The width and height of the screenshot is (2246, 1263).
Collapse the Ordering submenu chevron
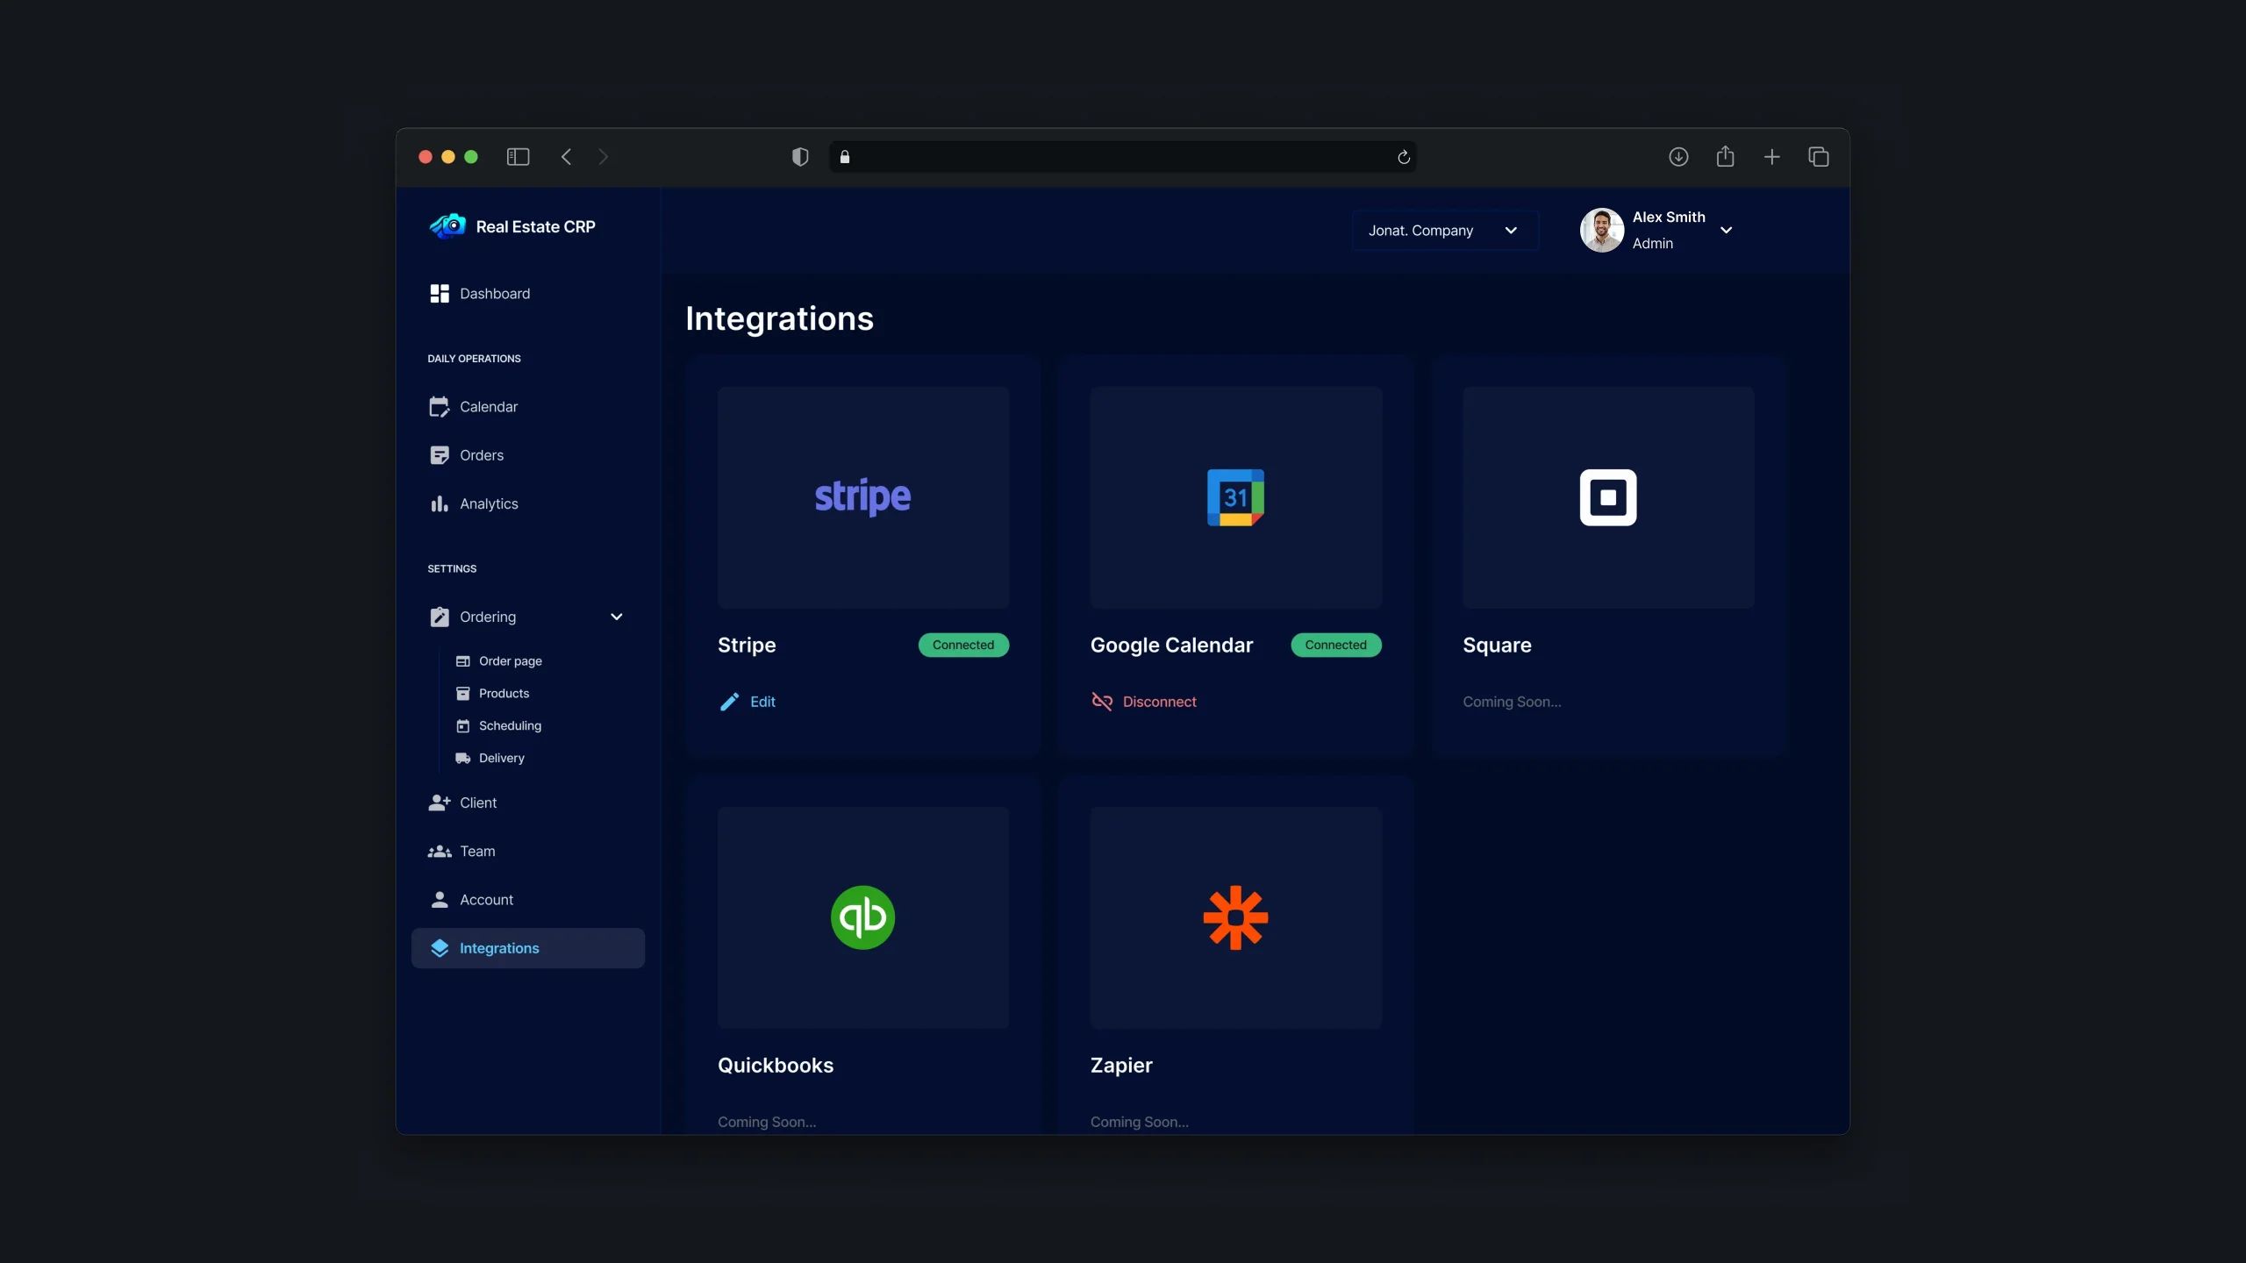coord(617,617)
